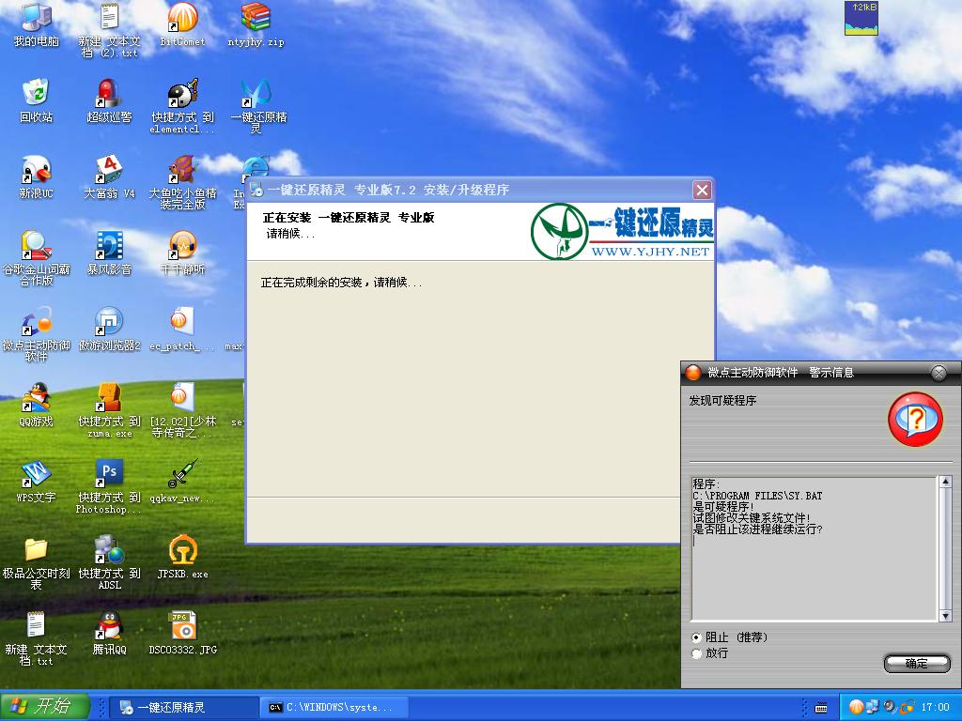Click the taskbar clock showing 17:00
Screen dimensions: 962x721
pos(935,707)
